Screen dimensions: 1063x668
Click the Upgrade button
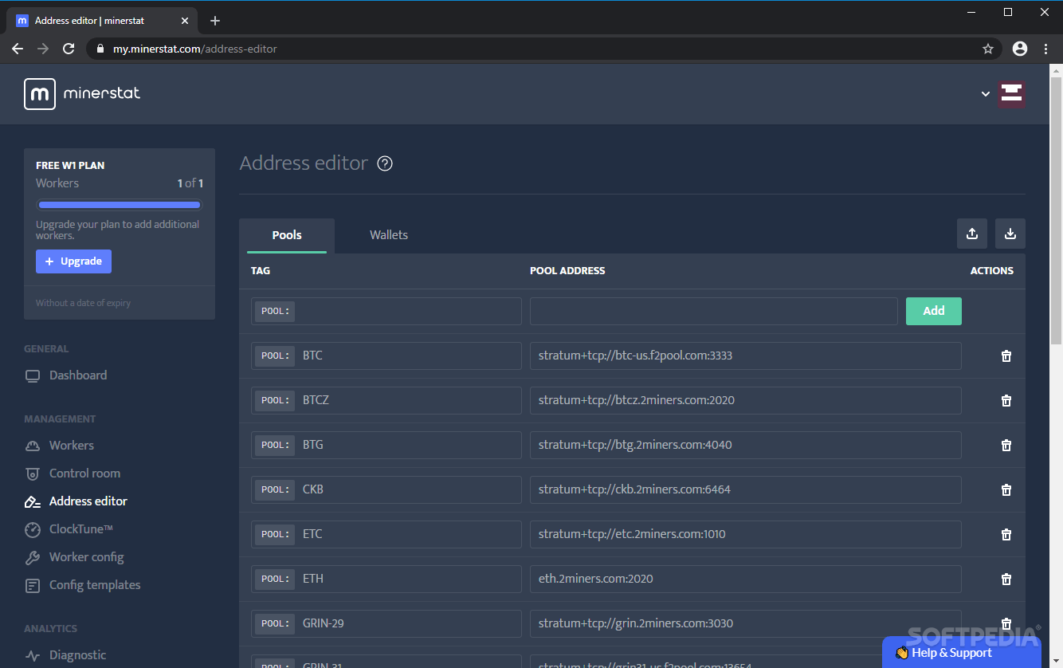(x=73, y=261)
